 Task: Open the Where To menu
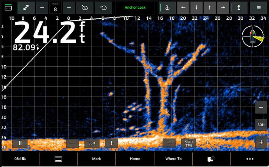coord(173,159)
